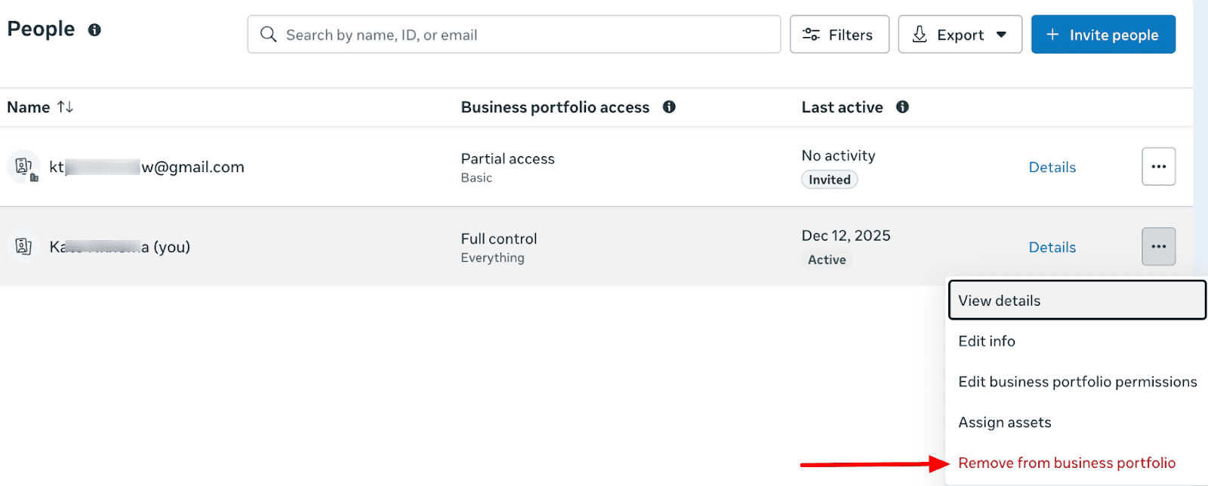Click the search magnifier icon
This screenshot has height=486, width=1208.
coord(268,35)
